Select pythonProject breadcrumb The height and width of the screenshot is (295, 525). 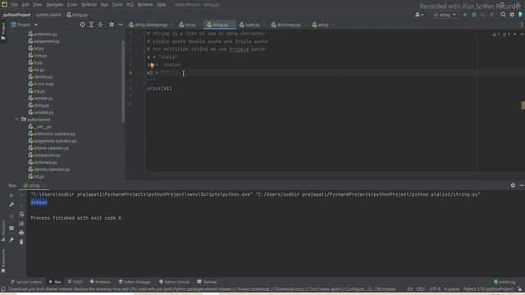pos(16,15)
